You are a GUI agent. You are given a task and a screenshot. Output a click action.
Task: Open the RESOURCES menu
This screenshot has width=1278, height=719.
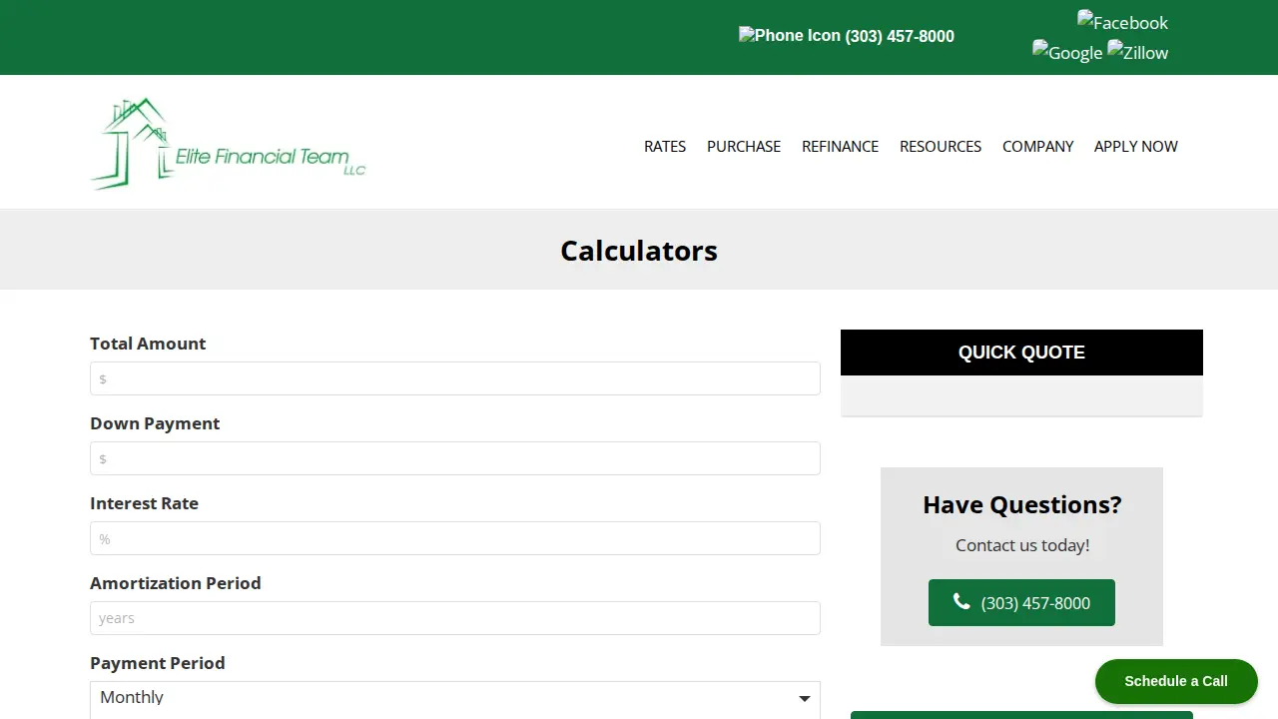pos(941,147)
